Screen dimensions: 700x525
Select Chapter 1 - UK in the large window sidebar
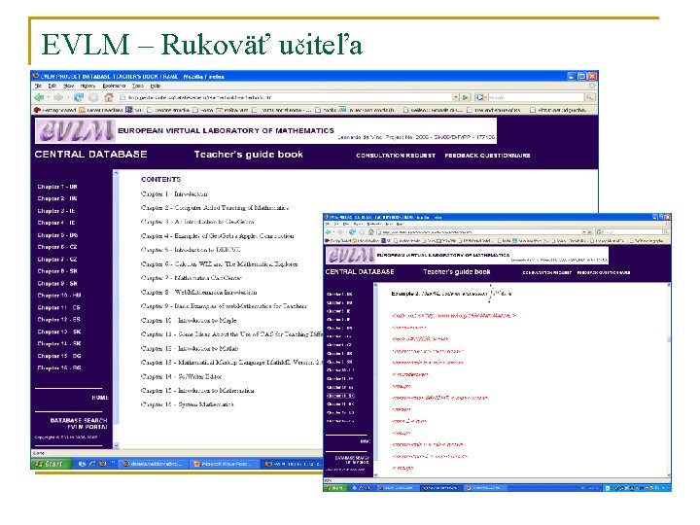pyautogui.click(x=57, y=187)
